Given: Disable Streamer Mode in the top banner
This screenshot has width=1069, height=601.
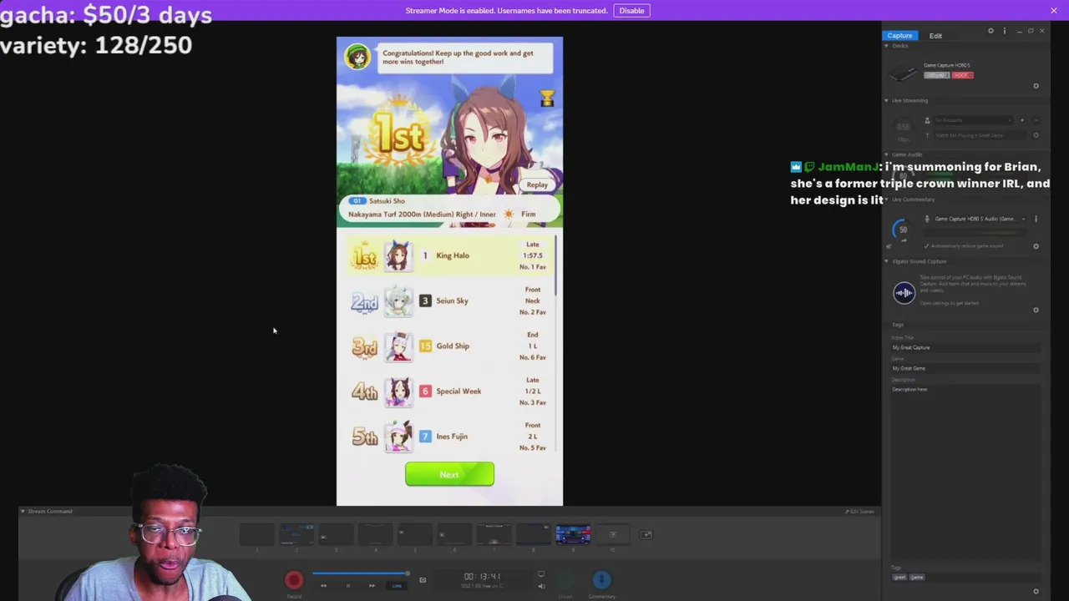Looking at the screenshot, I should point(631,11).
